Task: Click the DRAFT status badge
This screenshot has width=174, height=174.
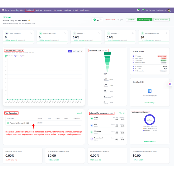Action: pos(40,123)
